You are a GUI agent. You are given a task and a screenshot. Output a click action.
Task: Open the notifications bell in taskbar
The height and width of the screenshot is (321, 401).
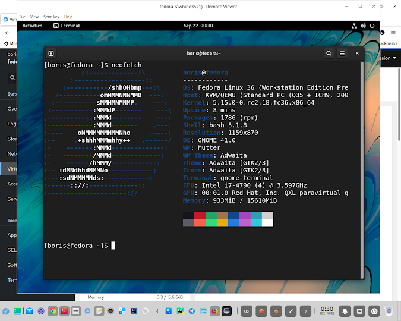coord(345,311)
